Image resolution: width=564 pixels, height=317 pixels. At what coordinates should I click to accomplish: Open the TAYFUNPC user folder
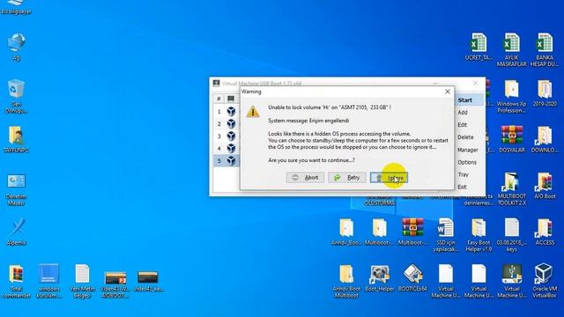point(16,139)
